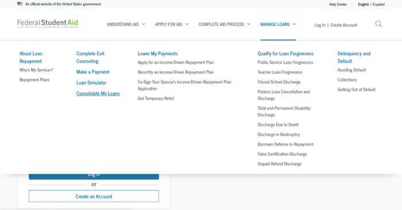Image resolution: width=402 pixels, height=210 pixels.
Task: Collapse the Manage Loans menu chevron
Action: pos(294,24)
